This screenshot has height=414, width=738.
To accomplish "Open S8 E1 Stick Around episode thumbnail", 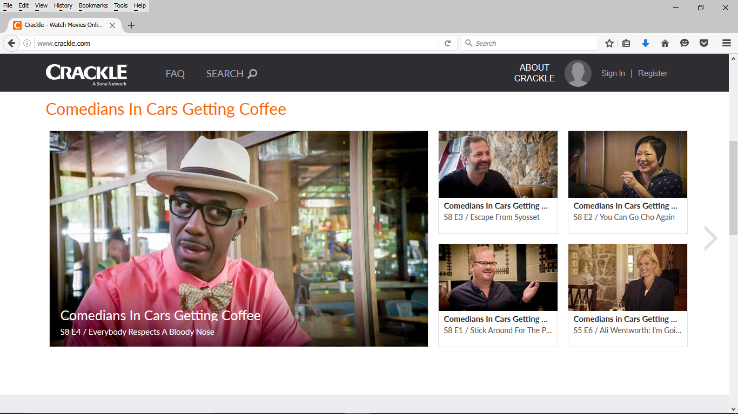I will click(498, 278).
